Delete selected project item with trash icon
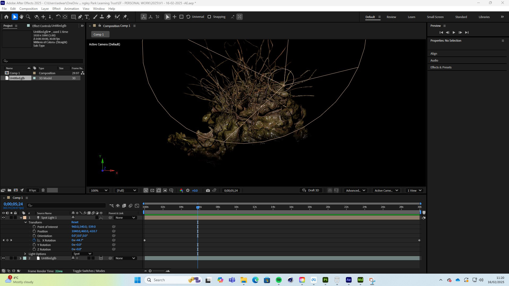This screenshot has width=509, height=286. tap(43, 190)
